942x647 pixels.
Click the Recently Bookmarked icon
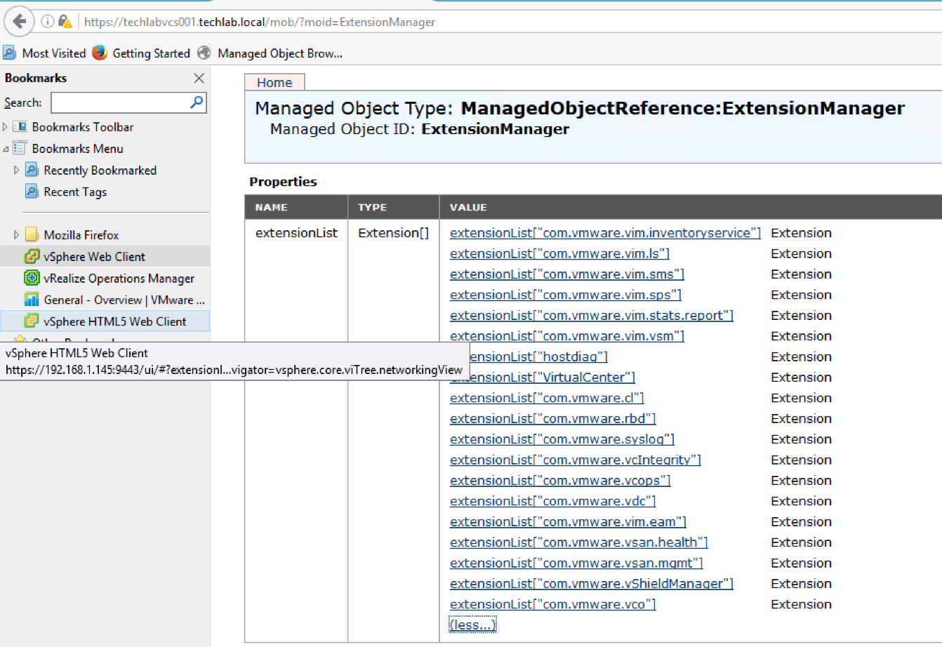(32, 171)
